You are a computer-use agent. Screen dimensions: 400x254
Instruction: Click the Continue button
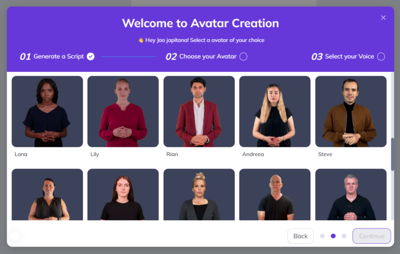(372, 236)
